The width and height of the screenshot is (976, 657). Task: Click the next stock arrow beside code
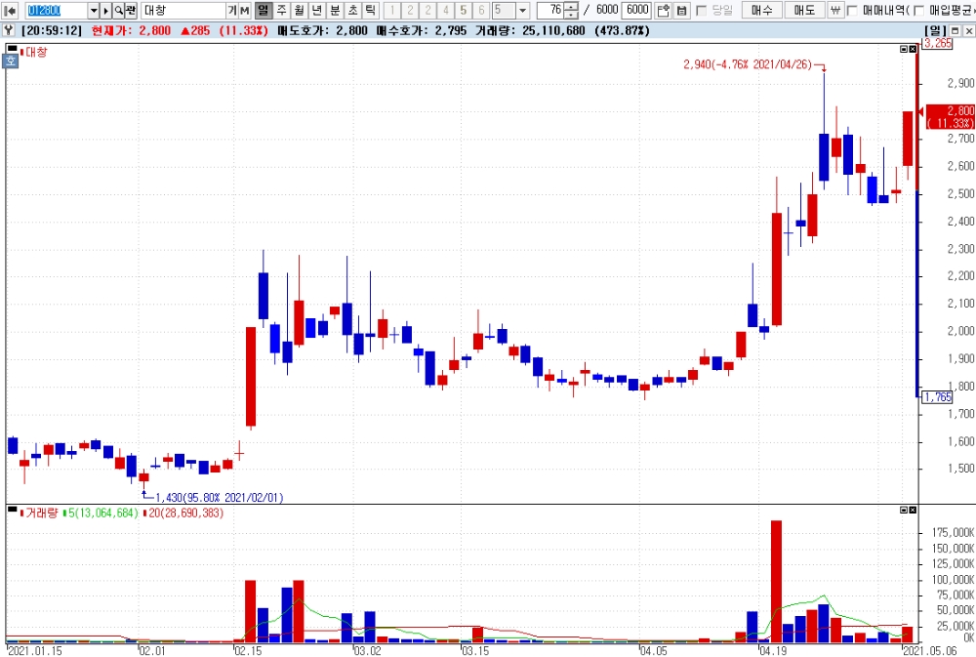click(x=105, y=10)
